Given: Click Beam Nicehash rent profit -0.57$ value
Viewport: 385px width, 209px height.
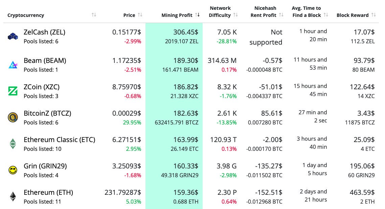Looking at the screenshot, I should 273,61.
